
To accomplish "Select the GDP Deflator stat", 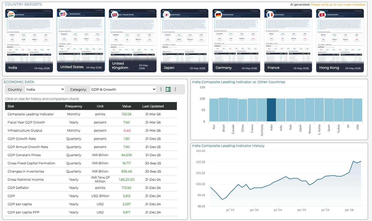I will coord(91,188).
